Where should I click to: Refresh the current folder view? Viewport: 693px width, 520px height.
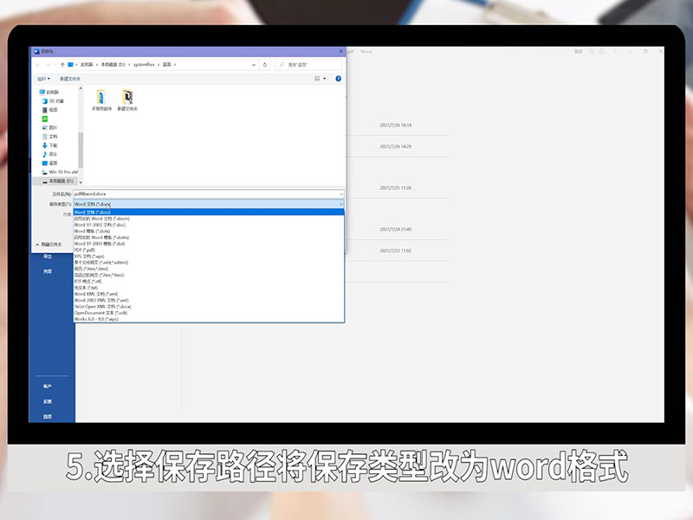tap(265, 64)
